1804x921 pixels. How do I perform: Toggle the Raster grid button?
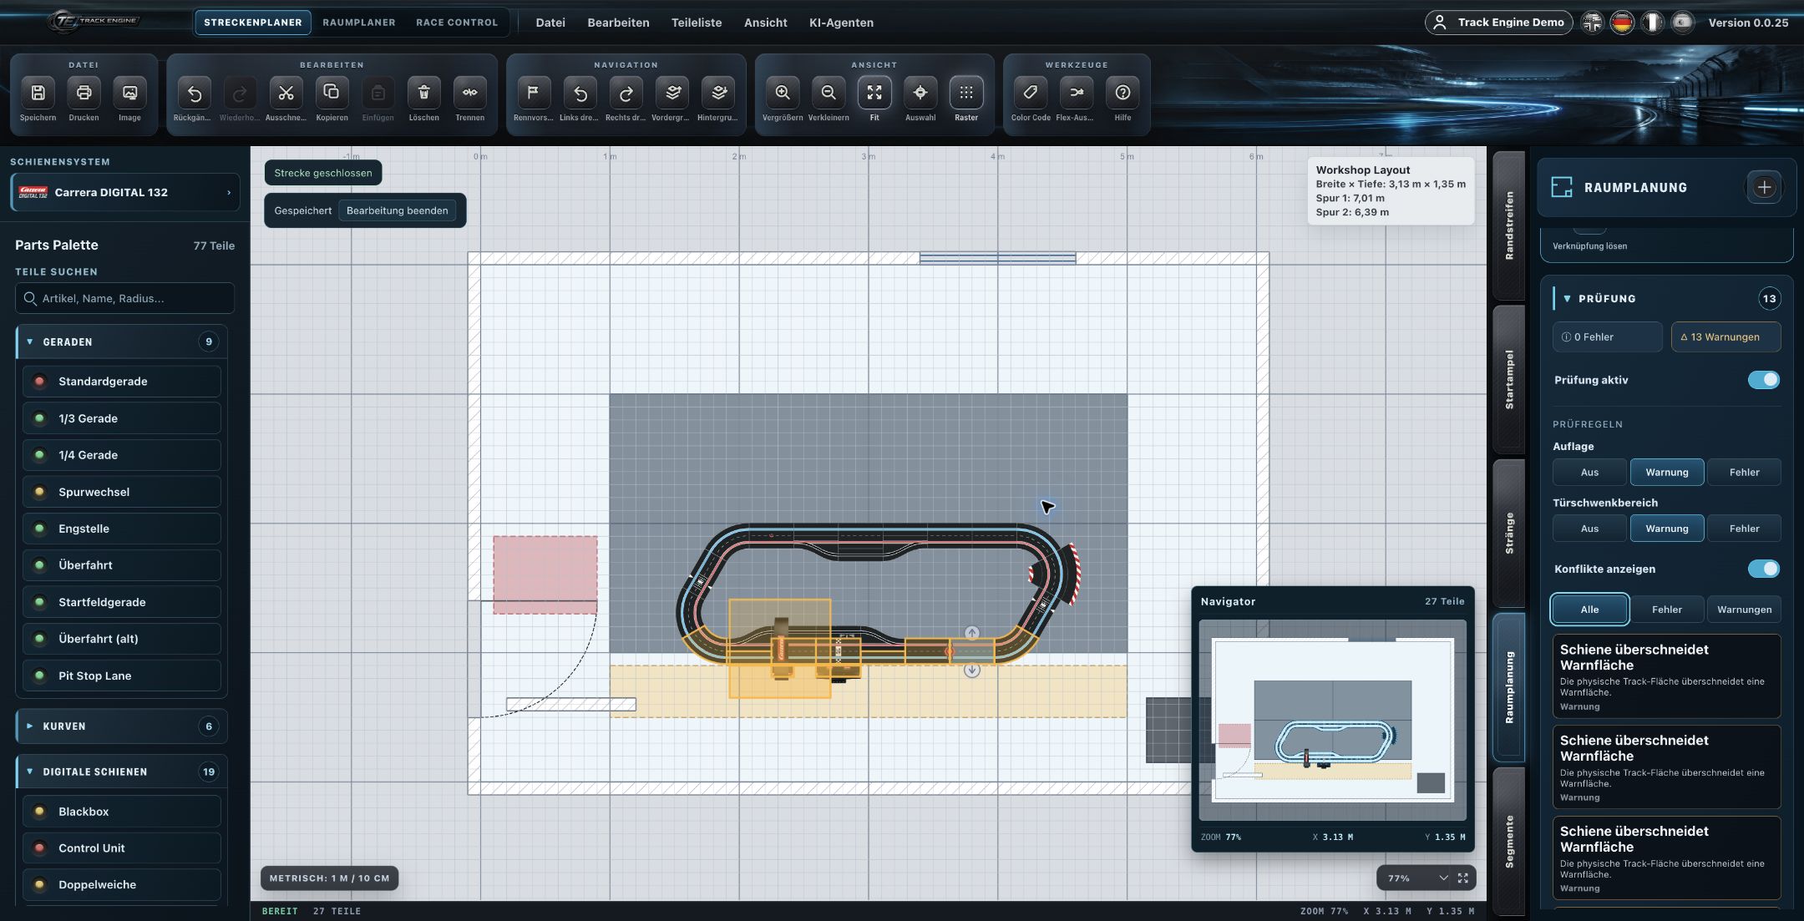tap(966, 93)
